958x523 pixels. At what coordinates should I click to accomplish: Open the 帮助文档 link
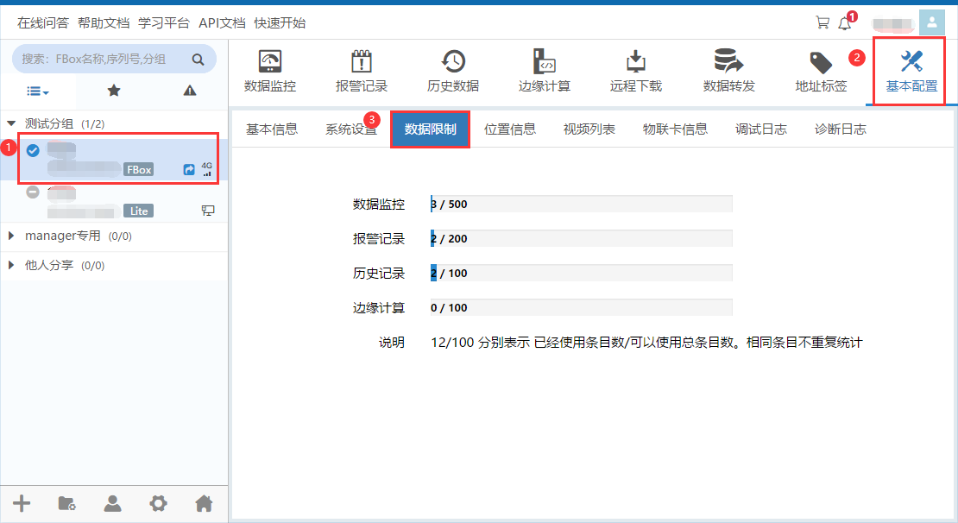[104, 23]
